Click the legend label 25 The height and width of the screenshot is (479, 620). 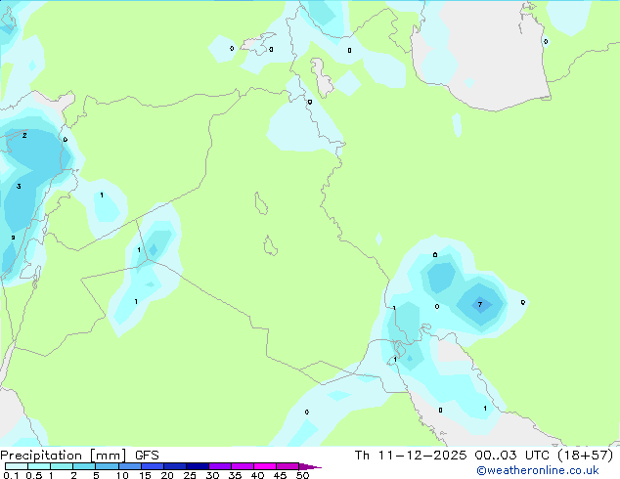tap(190, 475)
